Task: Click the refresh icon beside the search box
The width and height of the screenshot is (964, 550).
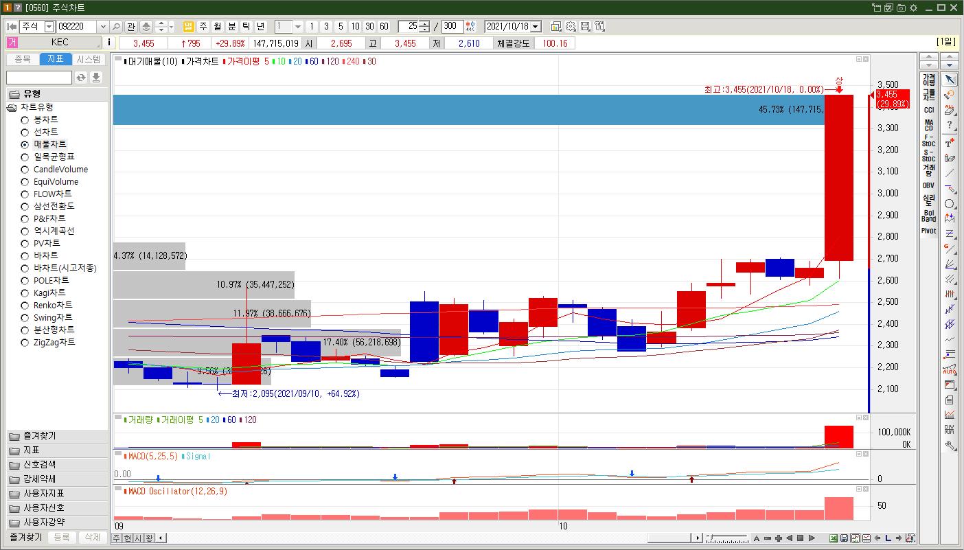Action: 81,78
